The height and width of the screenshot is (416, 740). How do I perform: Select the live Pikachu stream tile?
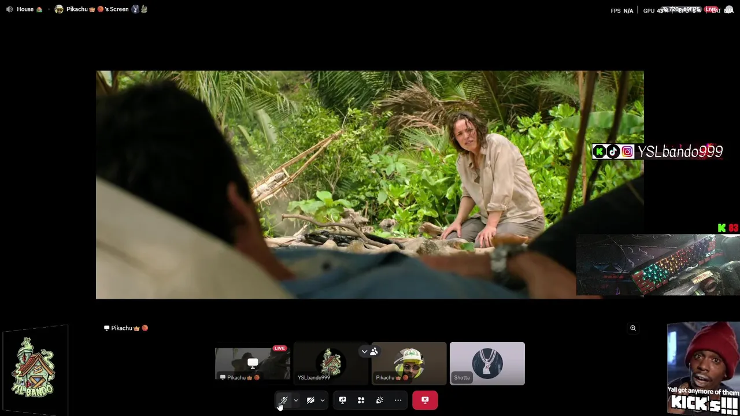tap(253, 363)
